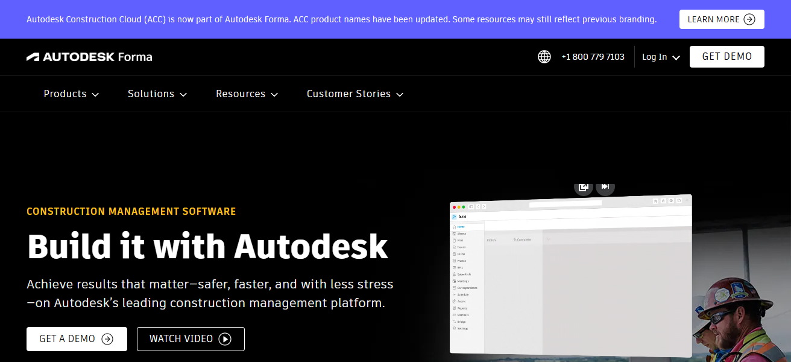The image size is (791, 362).
Task: Click the Build app preview video
Action: point(570,276)
